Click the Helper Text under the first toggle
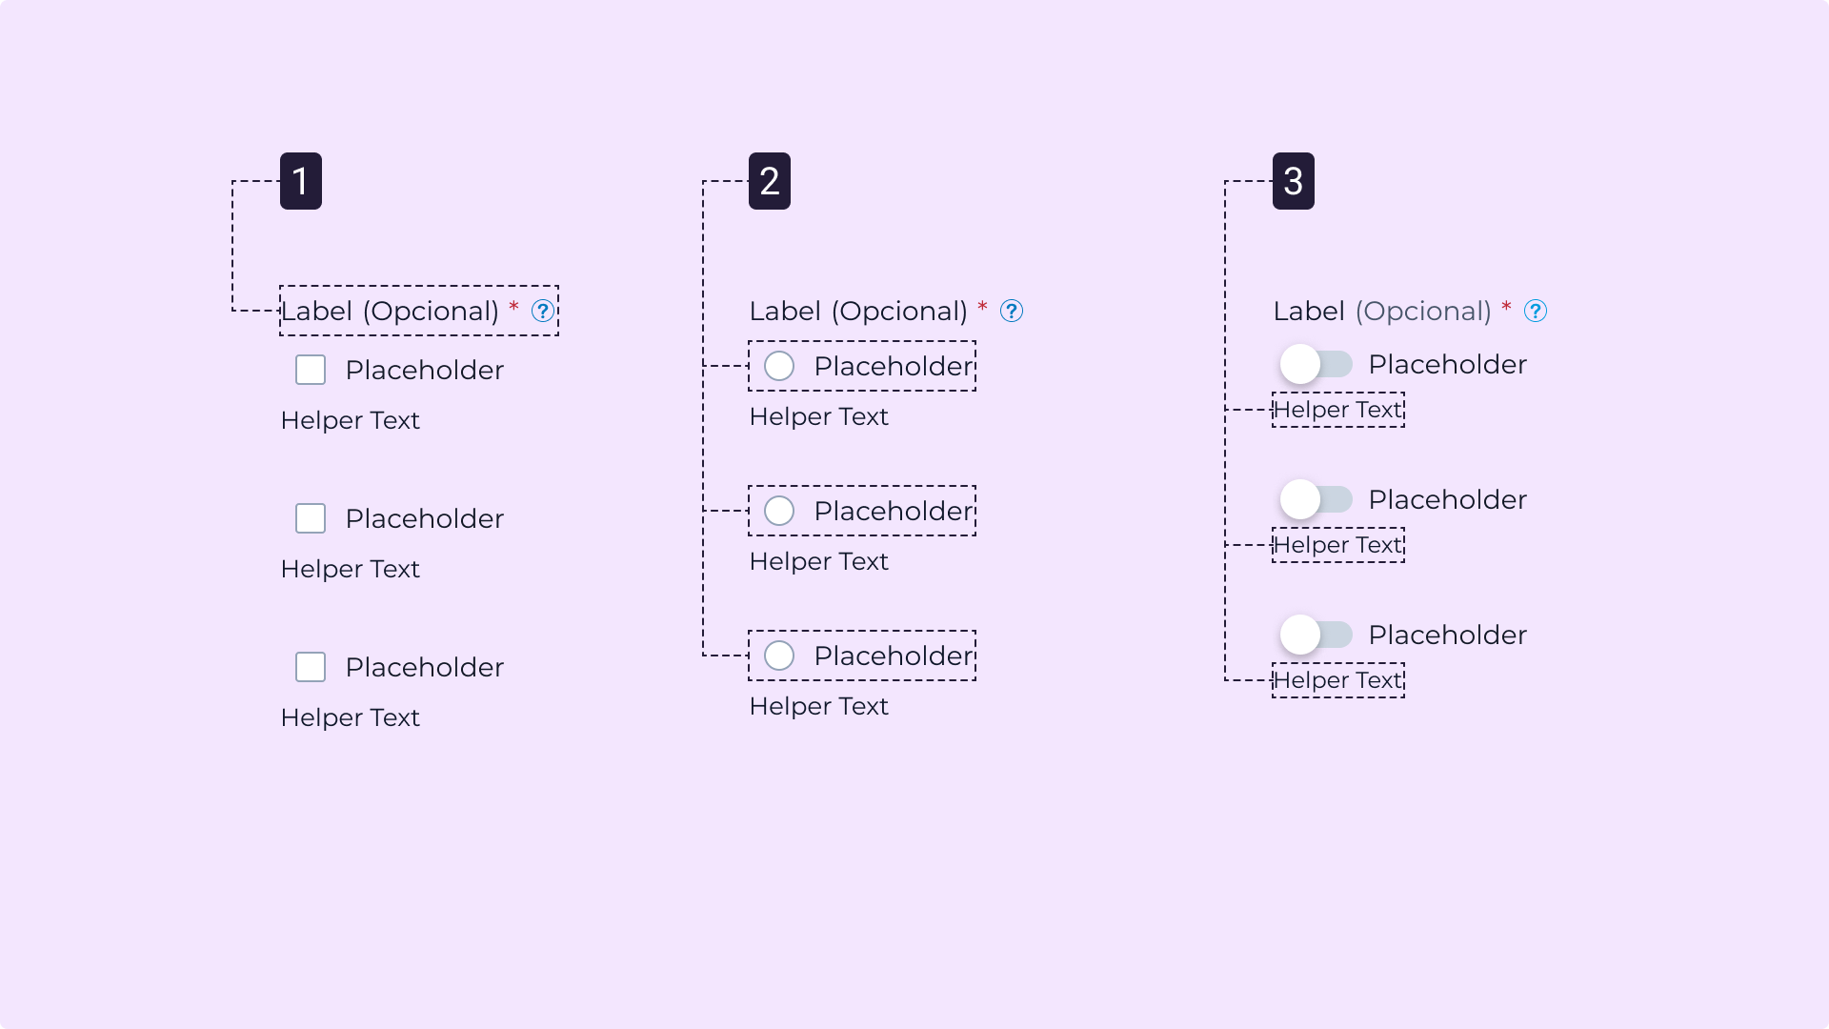The image size is (1829, 1029). point(1337,410)
